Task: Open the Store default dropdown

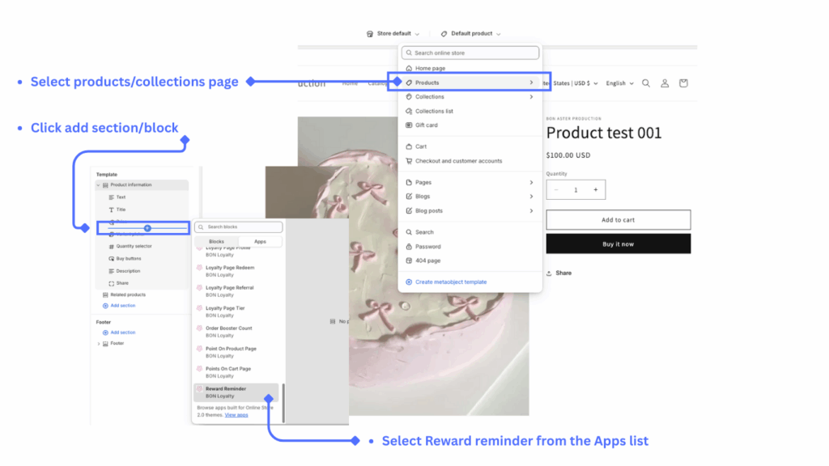Action: 393,34
